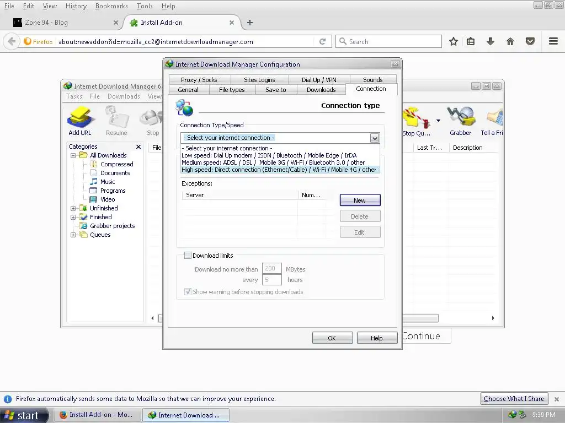Click the Edit exception button

360,232
